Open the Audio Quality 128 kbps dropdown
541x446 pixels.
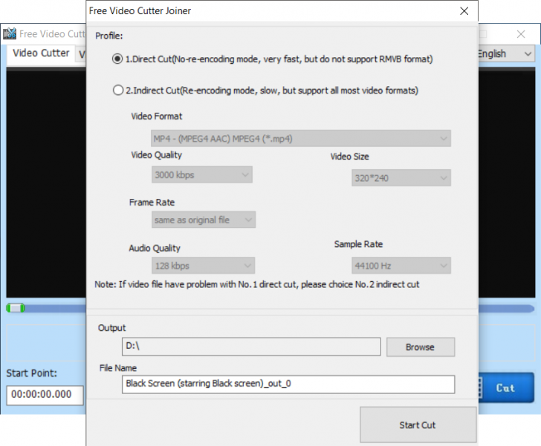pos(203,266)
